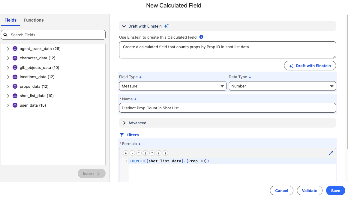Click the Filters funnel icon

(122, 135)
